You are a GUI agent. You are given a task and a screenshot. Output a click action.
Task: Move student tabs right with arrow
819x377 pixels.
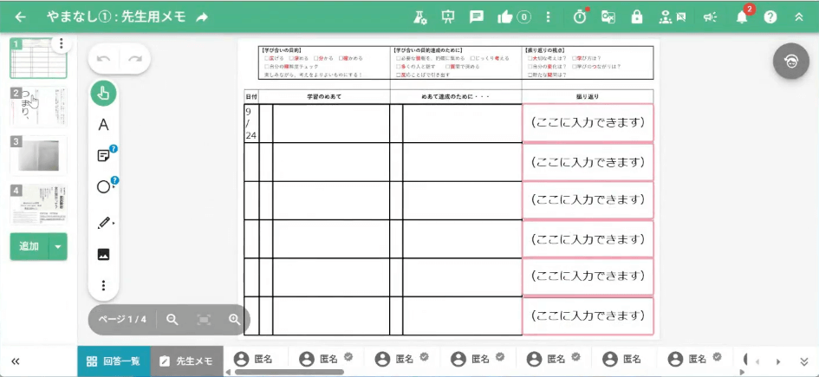coord(778,361)
